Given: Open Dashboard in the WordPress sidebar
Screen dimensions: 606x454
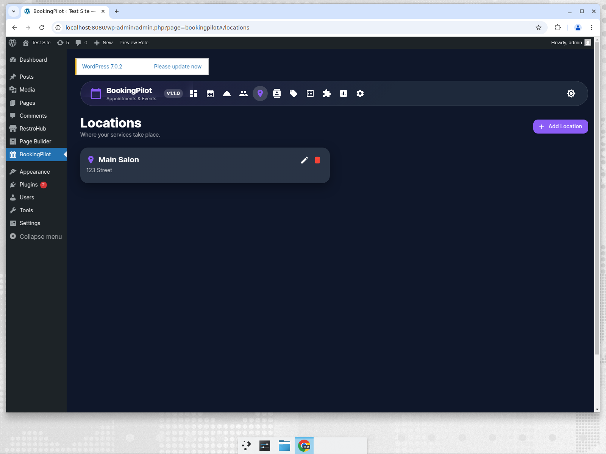Looking at the screenshot, I should point(36,60).
